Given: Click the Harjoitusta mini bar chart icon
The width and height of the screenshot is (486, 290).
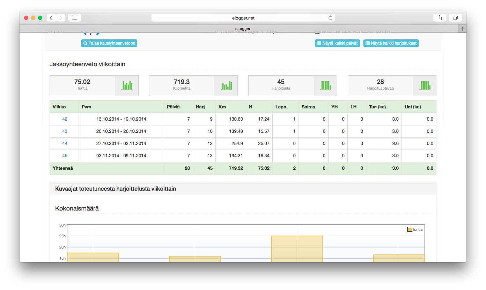Looking at the screenshot, I should click(x=325, y=85).
